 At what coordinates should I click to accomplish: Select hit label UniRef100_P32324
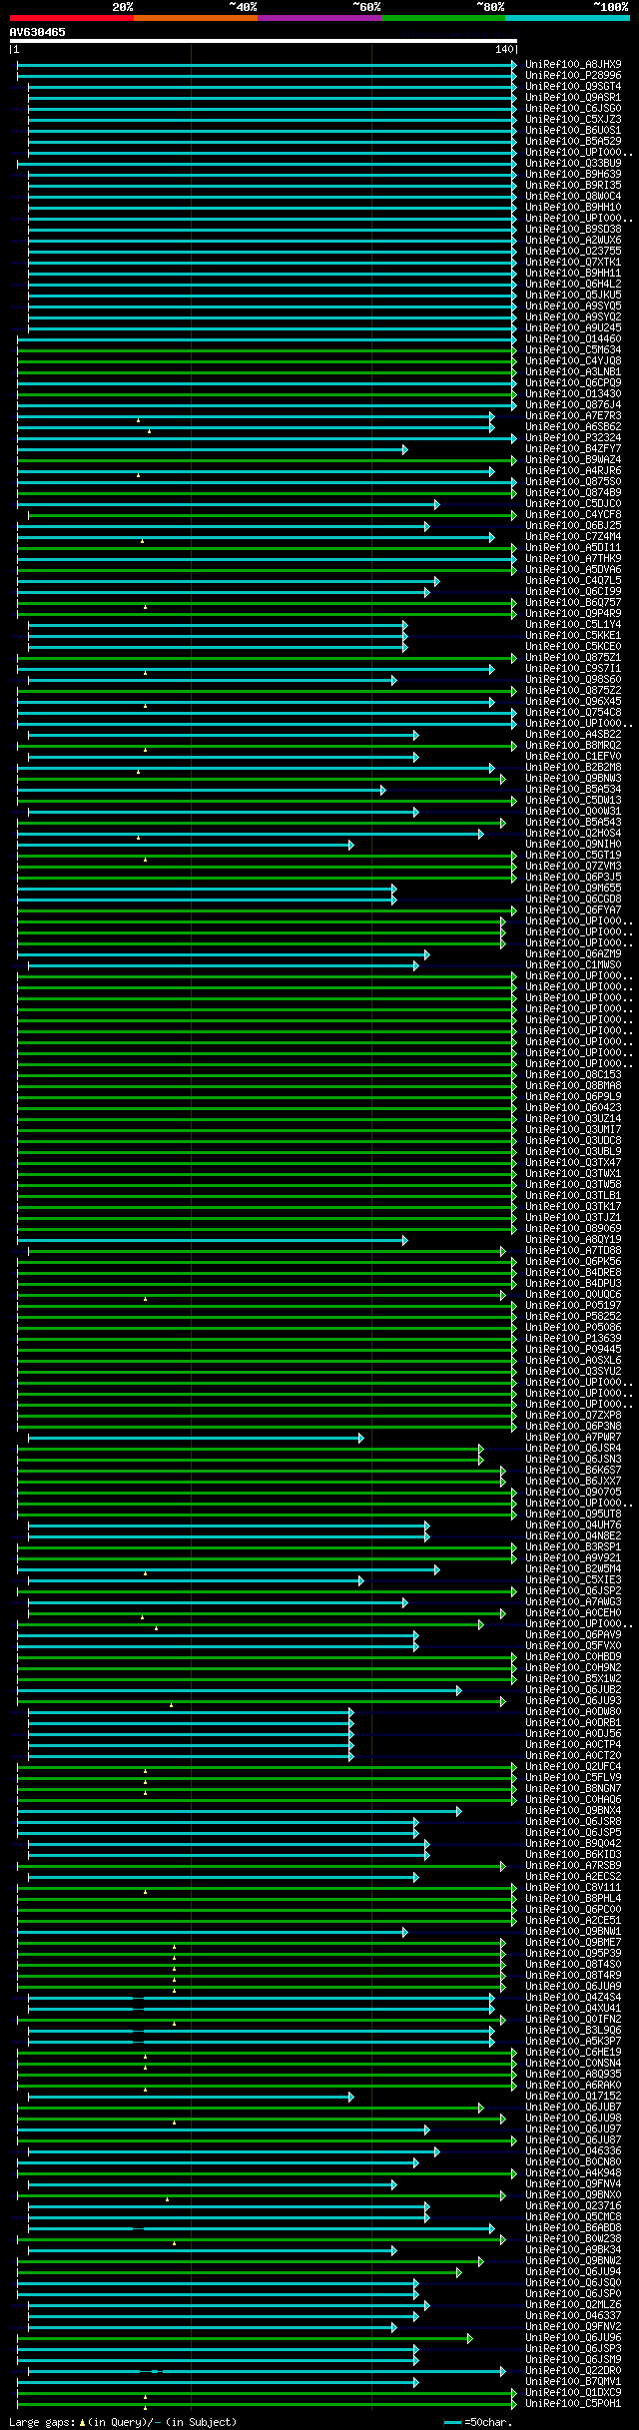573,437
